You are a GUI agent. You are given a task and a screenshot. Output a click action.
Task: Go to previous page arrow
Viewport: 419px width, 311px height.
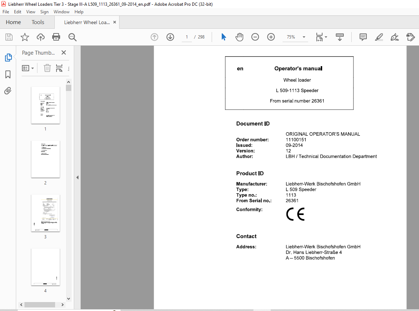[x=154, y=37]
